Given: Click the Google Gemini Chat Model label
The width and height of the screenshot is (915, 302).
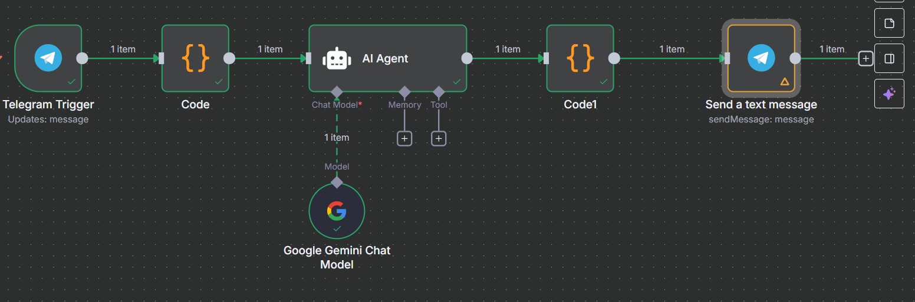Looking at the screenshot, I should pos(337,257).
